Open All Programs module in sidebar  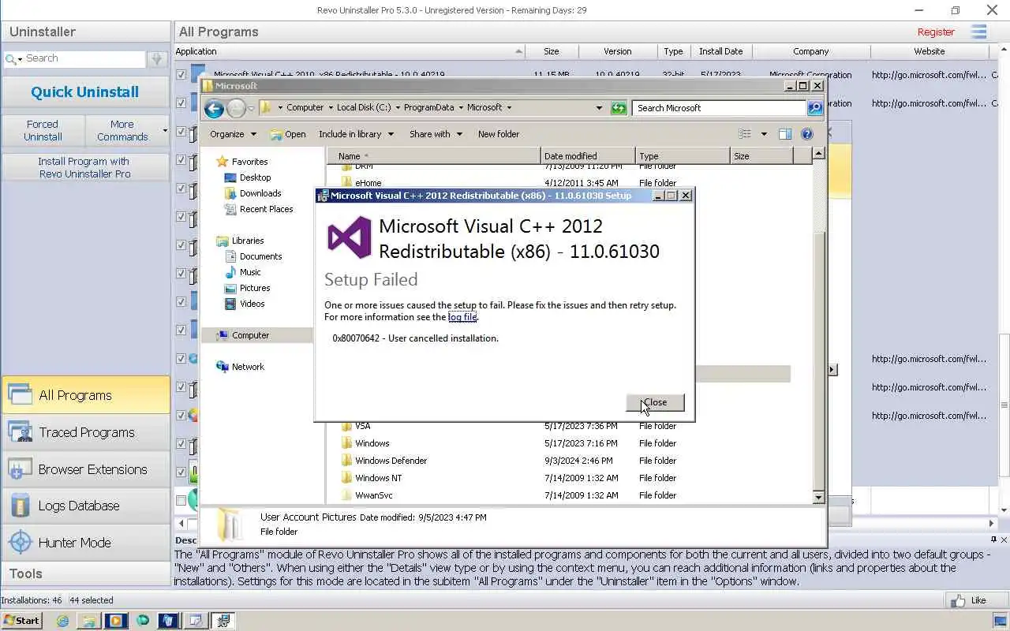85,395
